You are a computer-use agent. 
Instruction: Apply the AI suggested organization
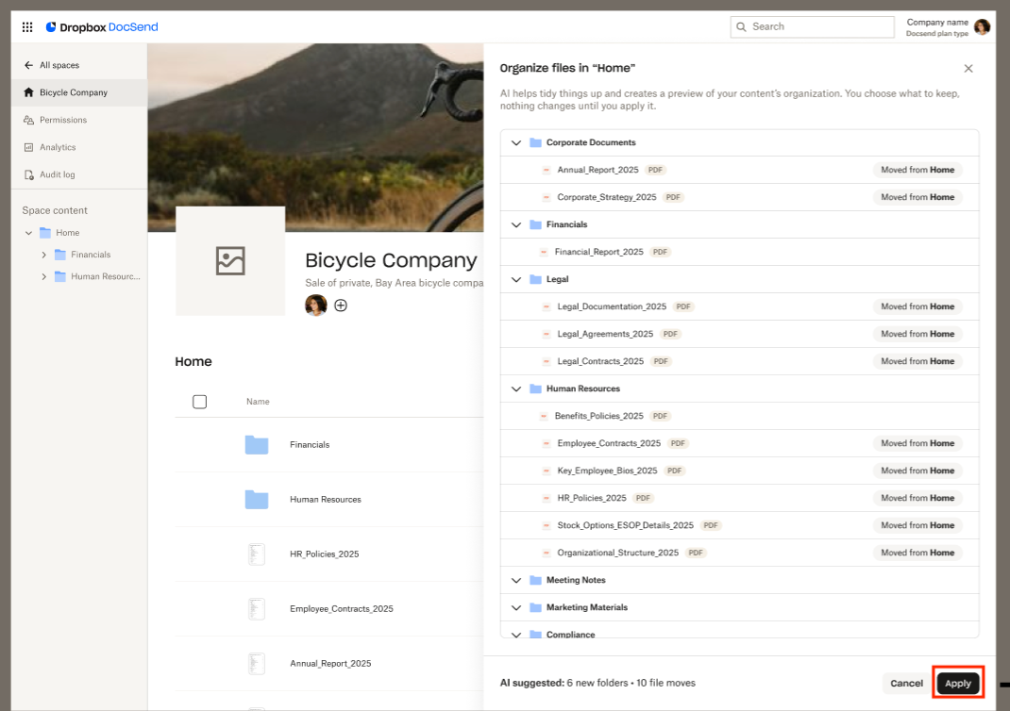(957, 684)
